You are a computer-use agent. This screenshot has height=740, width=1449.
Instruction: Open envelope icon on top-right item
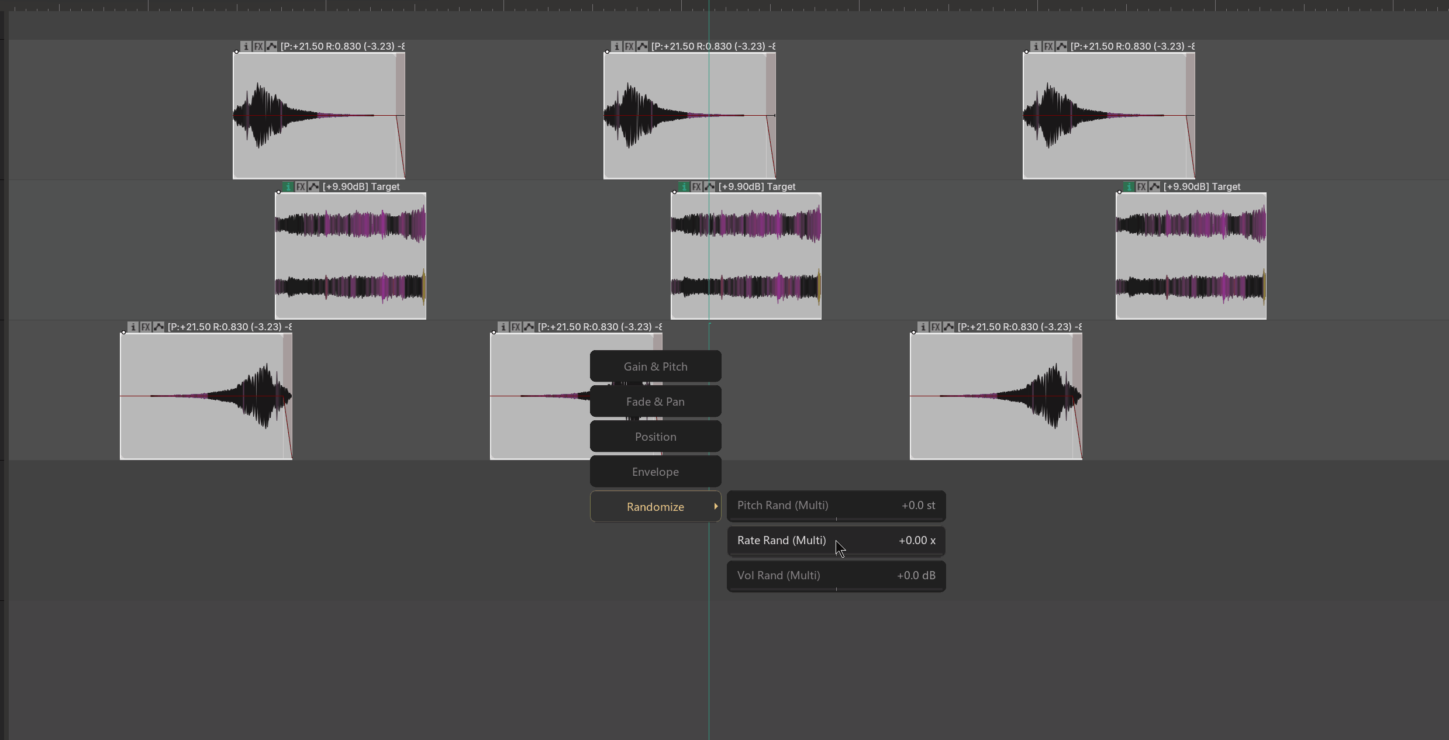point(1061,46)
